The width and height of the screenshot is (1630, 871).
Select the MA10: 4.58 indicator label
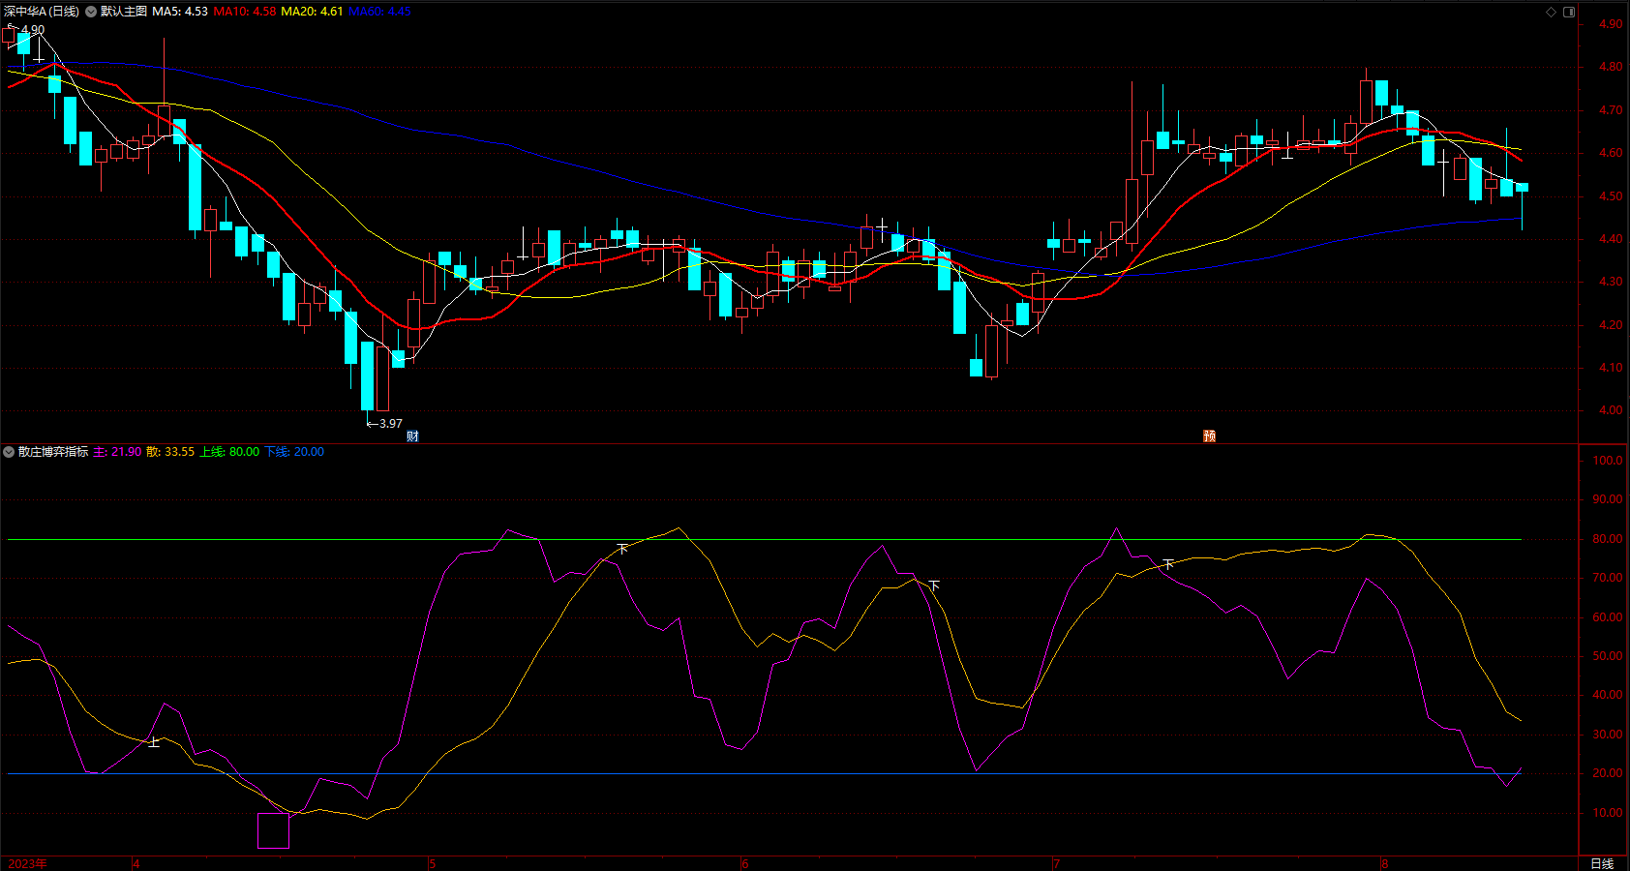[245, 12]
